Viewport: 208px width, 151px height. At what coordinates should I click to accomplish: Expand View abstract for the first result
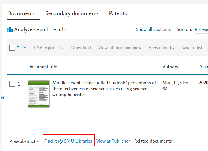point(25,141)
